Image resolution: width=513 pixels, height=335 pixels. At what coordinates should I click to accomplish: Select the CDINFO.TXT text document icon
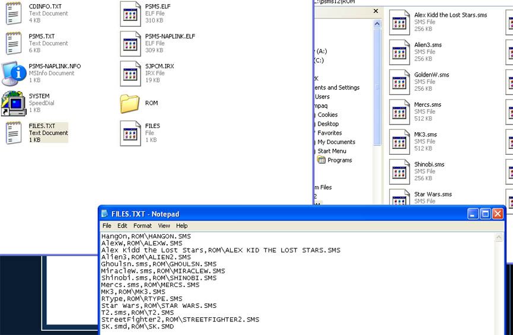point(14,14)
